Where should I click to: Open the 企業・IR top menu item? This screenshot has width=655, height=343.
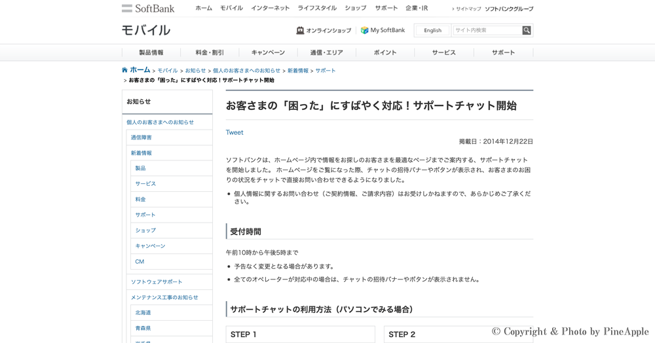417,8
